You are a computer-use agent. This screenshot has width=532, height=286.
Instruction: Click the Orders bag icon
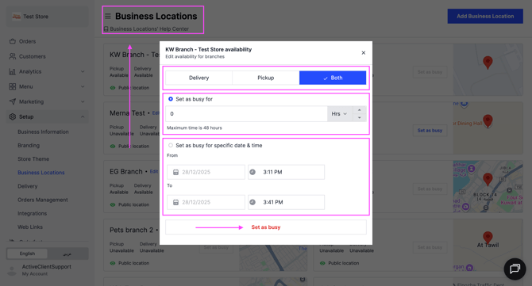(13, 41)
